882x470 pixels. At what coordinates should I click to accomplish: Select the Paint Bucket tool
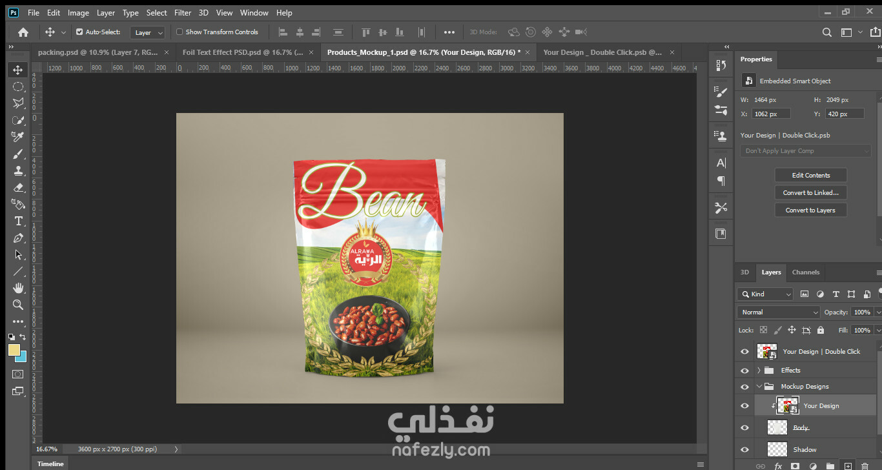click(18, 204)
